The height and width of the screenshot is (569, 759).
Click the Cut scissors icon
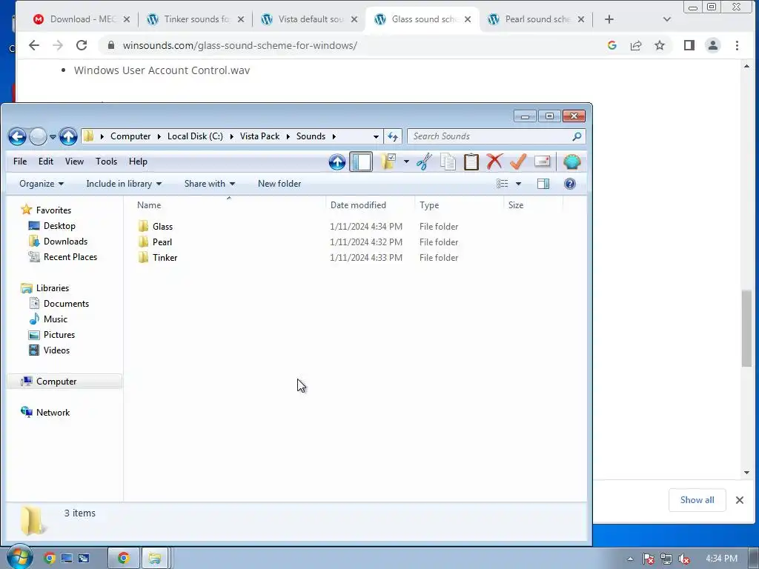click(424, 162)
